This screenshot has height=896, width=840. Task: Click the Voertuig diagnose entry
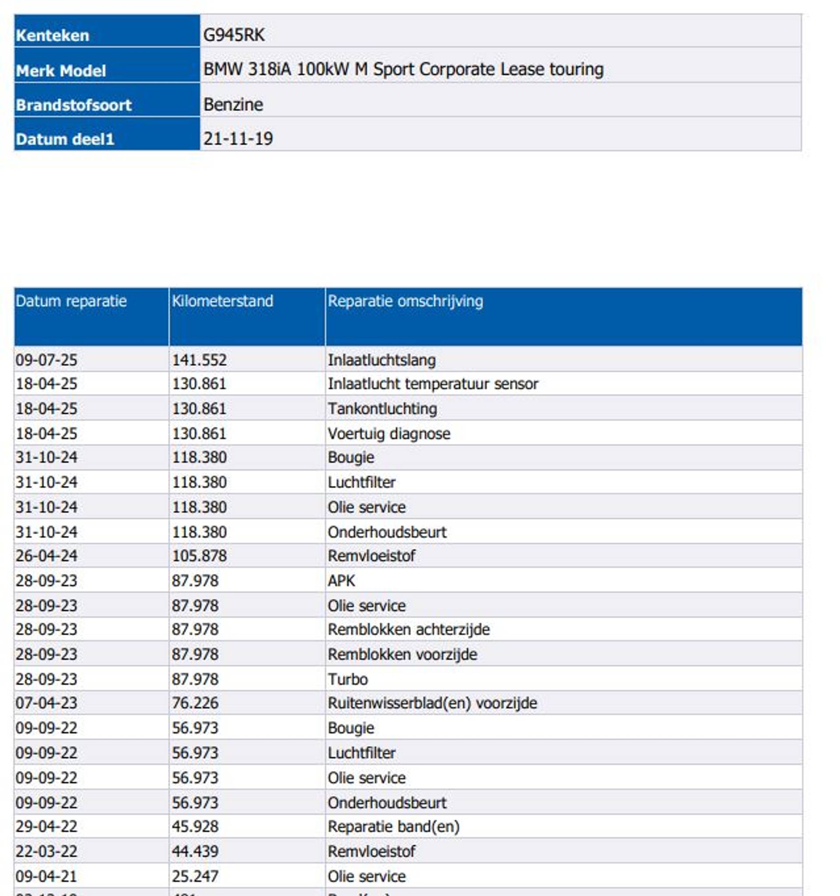(388, 433)
